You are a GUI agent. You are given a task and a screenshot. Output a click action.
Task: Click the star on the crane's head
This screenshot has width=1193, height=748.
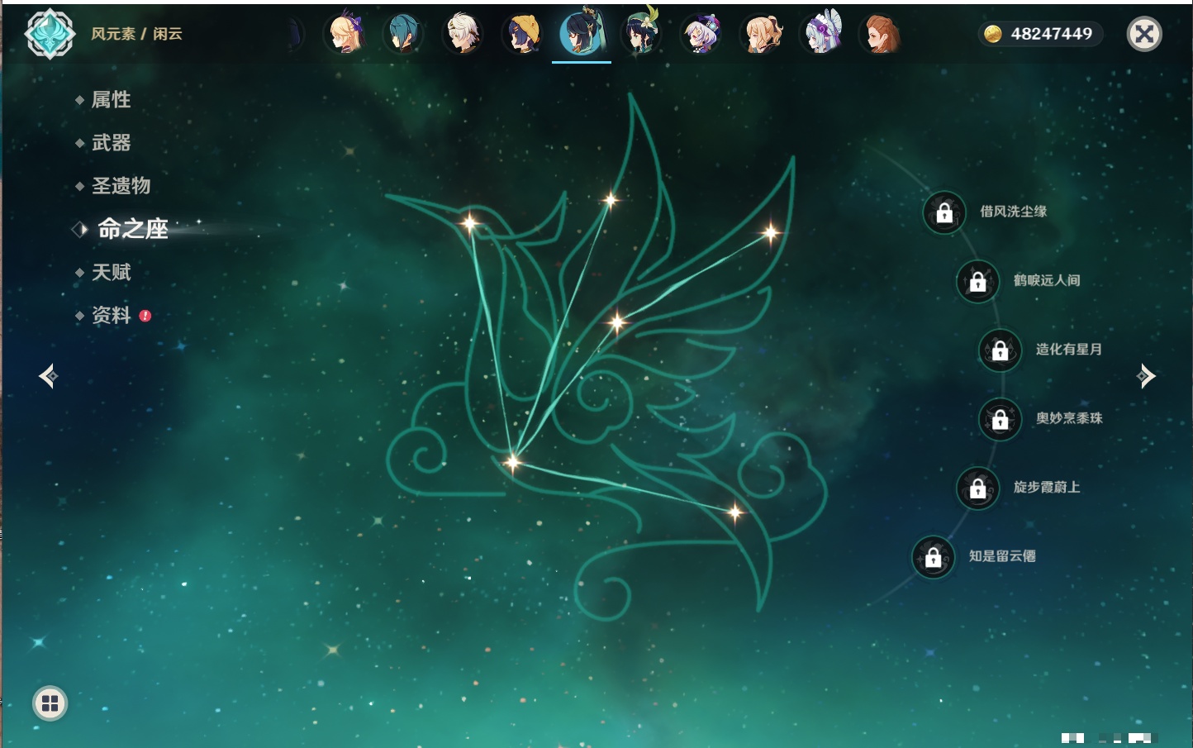[469, 222]
